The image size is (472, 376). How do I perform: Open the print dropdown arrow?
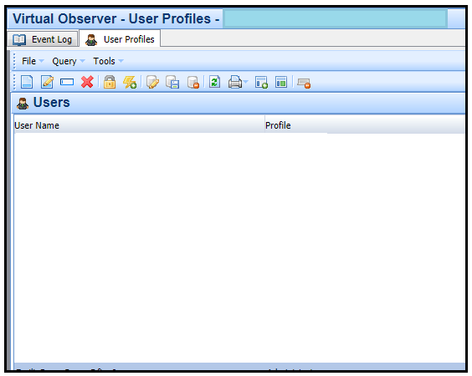[246, 81]
